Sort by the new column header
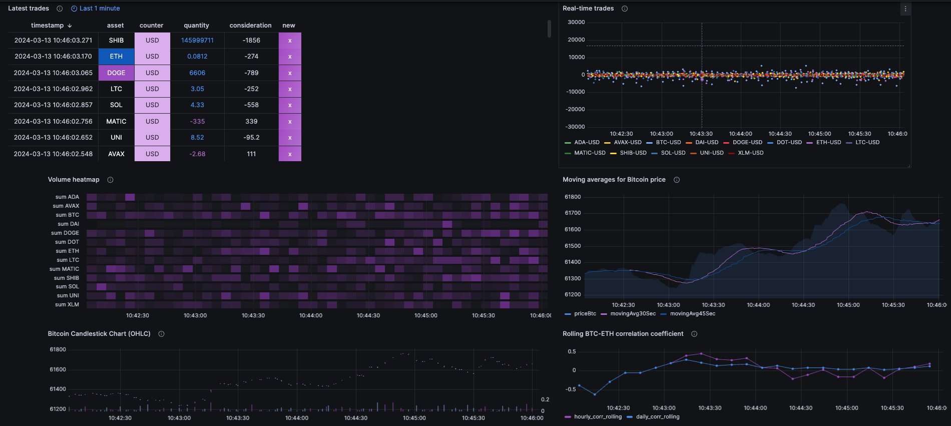Image resolution: width=951 pixels, height=426 pixels. coord(289,26)
